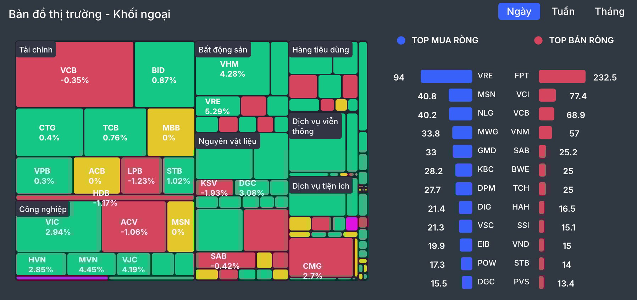Click the MBB 0% yellow tile

click(x=171, y=132)
